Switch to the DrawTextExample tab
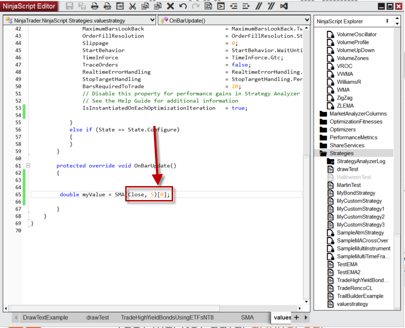 coord(45,318)
